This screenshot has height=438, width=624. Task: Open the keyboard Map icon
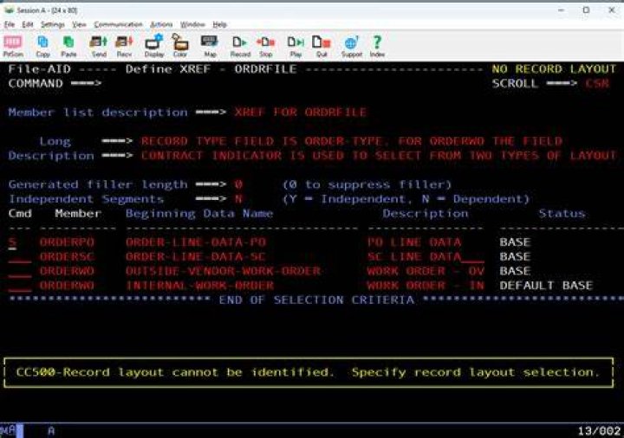pyautogui.click(x=210, y=46)
